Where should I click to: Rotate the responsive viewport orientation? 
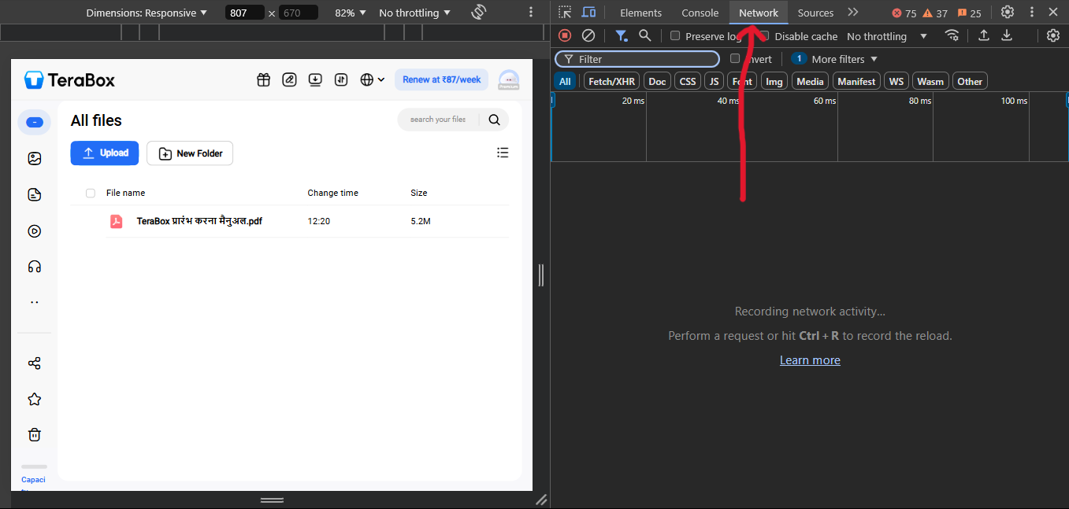pos(479,13)
